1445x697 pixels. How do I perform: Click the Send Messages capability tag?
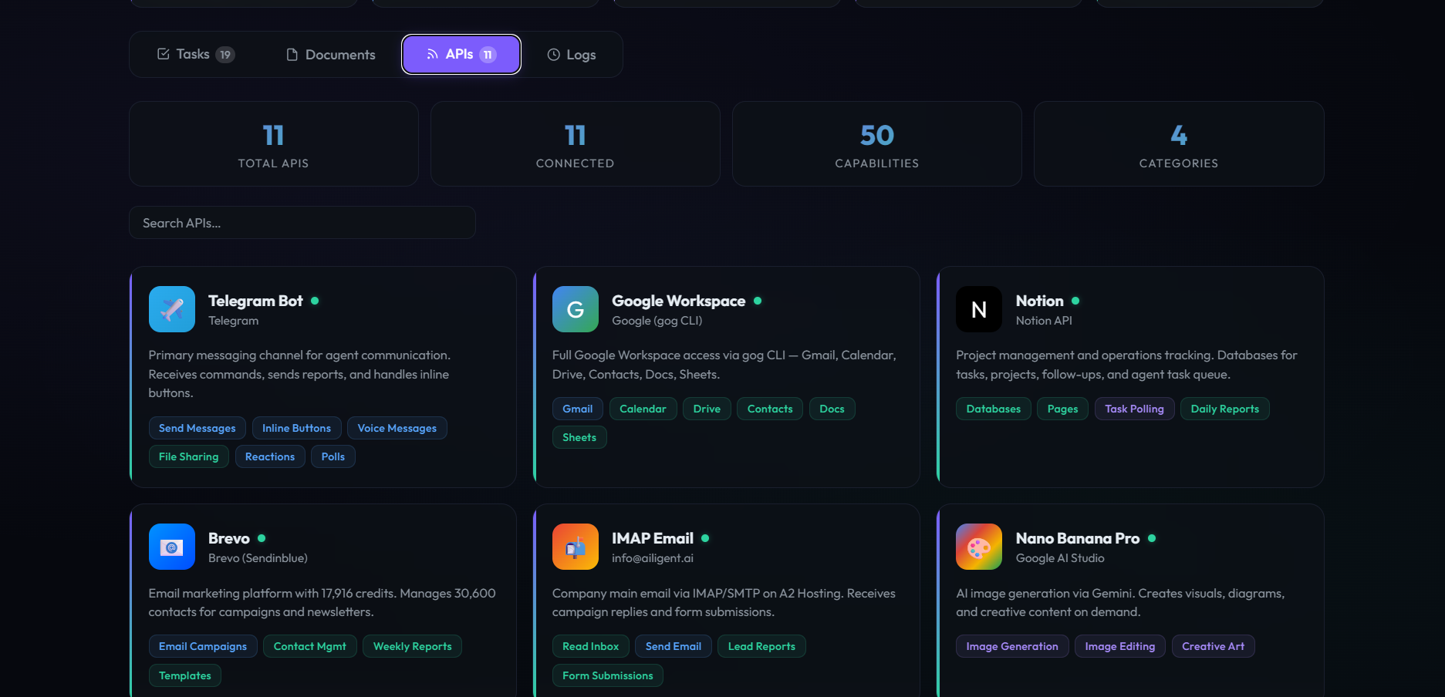[x=198, y=428]
